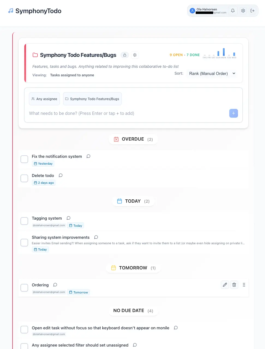Click the list lock privacy icon
Screen dimensions: 265x349
tap(125, 55)
